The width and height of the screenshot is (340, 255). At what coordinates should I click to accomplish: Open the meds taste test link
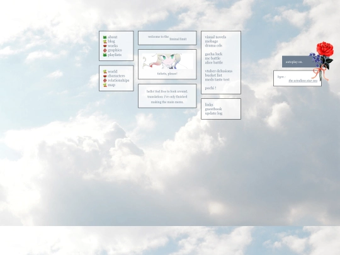click(x=217, y=79)
